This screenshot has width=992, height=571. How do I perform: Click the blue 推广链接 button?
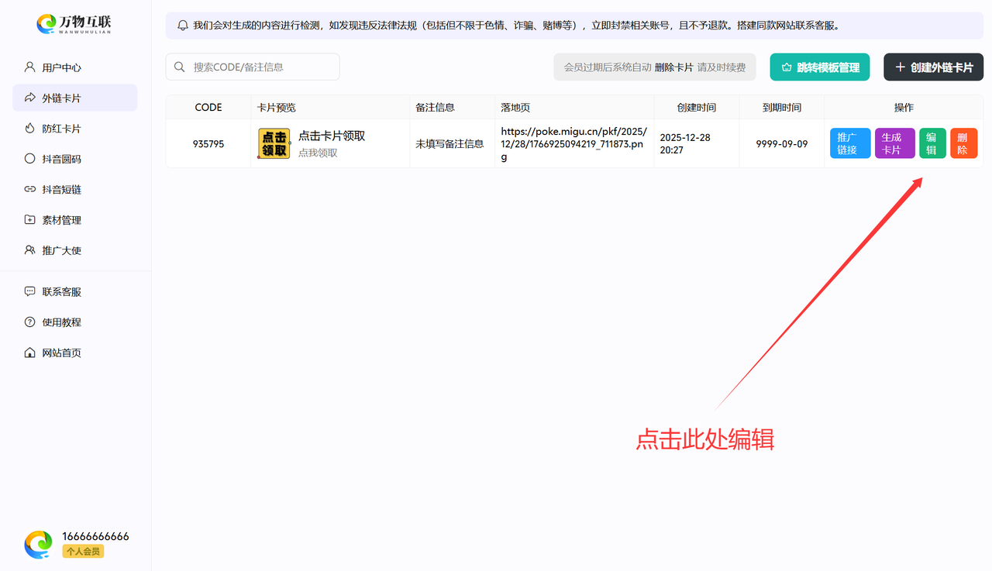tap(850, 143)
